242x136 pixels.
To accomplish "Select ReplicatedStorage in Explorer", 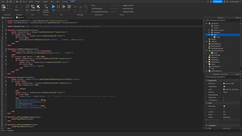I will (217, 48).
